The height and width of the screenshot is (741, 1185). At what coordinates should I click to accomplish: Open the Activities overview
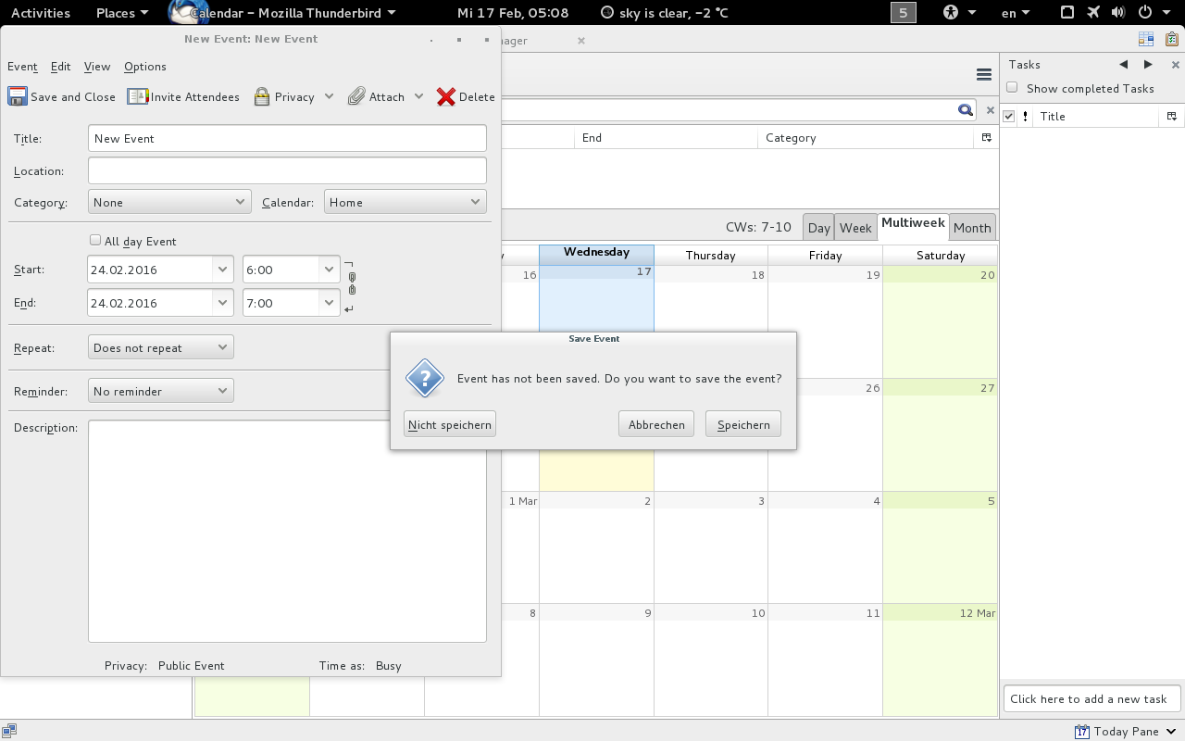[40, 13]
